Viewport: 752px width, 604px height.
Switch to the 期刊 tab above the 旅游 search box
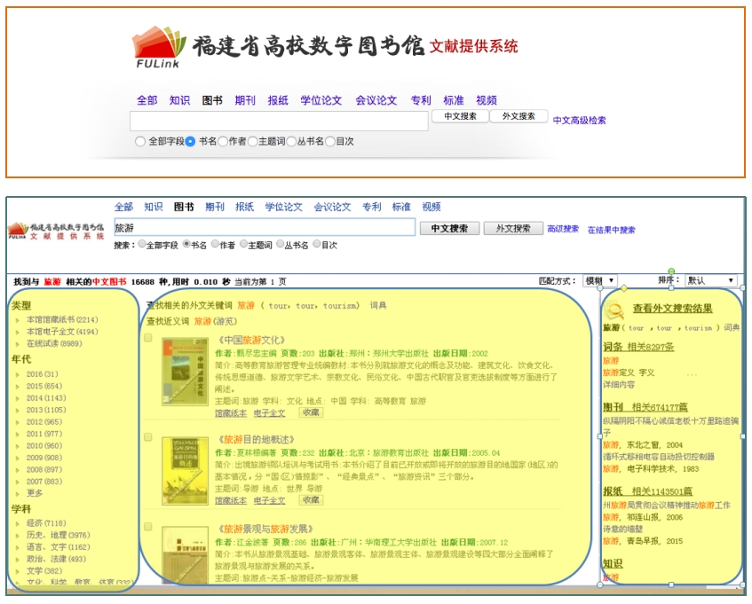point(215,207)
